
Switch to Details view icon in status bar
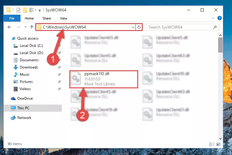[x=212, y=144]
